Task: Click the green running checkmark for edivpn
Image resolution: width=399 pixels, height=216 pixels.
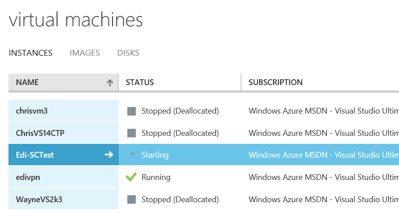Action: point(131,177)
